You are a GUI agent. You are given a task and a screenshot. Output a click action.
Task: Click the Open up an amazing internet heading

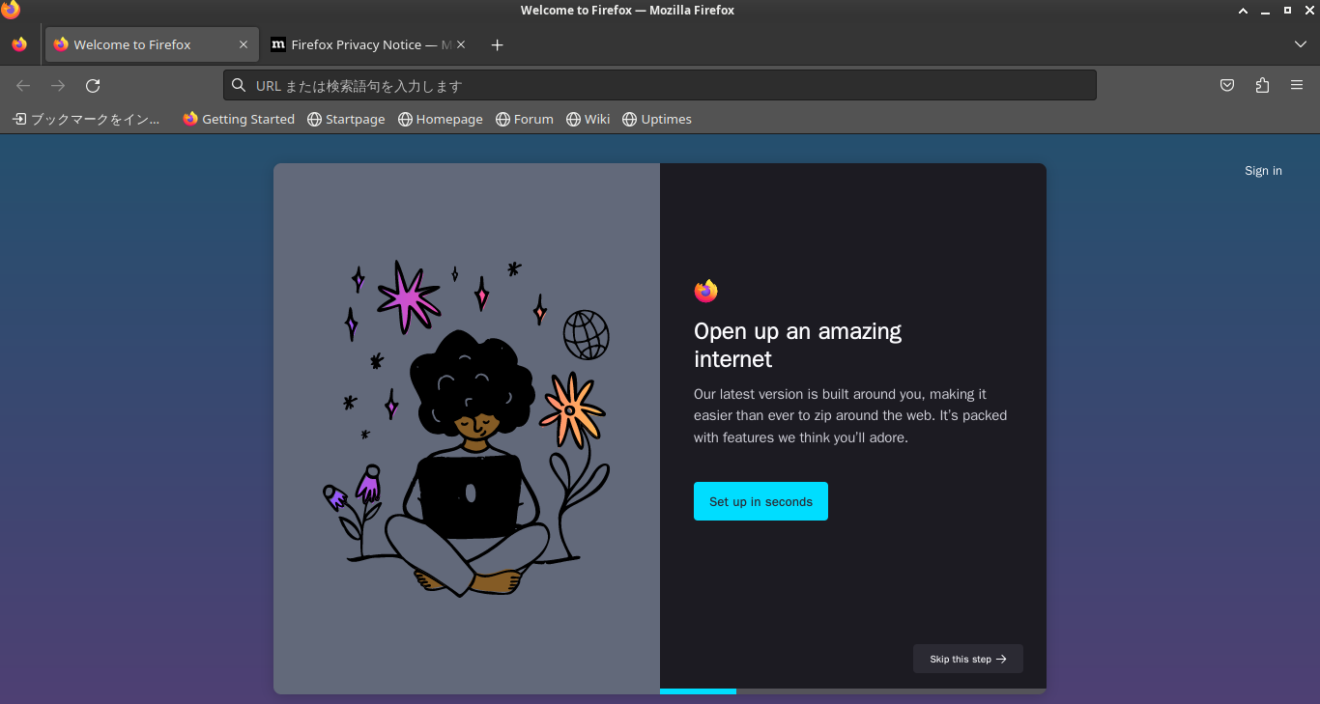coord(798,345)
